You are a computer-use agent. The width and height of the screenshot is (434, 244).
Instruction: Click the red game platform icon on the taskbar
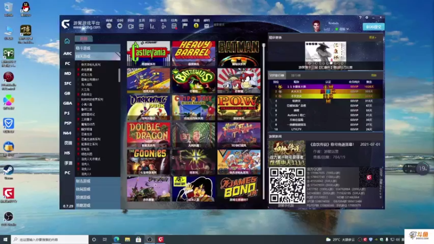click(161, 239)
